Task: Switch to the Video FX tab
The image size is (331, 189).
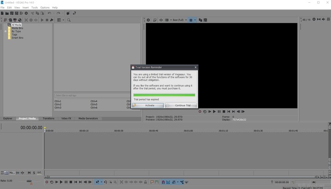Action: pyautogui.click(x=66, y=119)
